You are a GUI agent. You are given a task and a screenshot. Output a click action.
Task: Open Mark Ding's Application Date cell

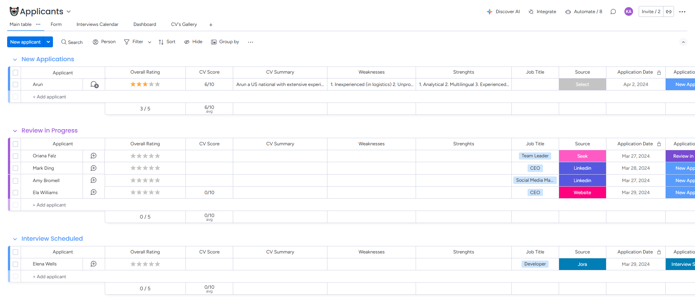[x=636, y=168]
